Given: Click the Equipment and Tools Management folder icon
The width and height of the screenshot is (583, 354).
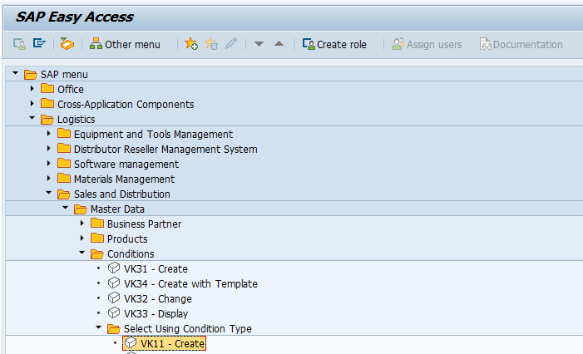Looking at the screenshot, I should pos(64,133).
